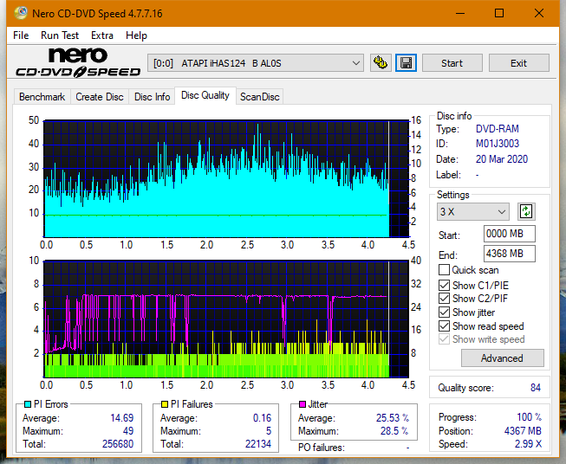Open the drive options tools icon
The image size is (566, 464).
(381, 63)
